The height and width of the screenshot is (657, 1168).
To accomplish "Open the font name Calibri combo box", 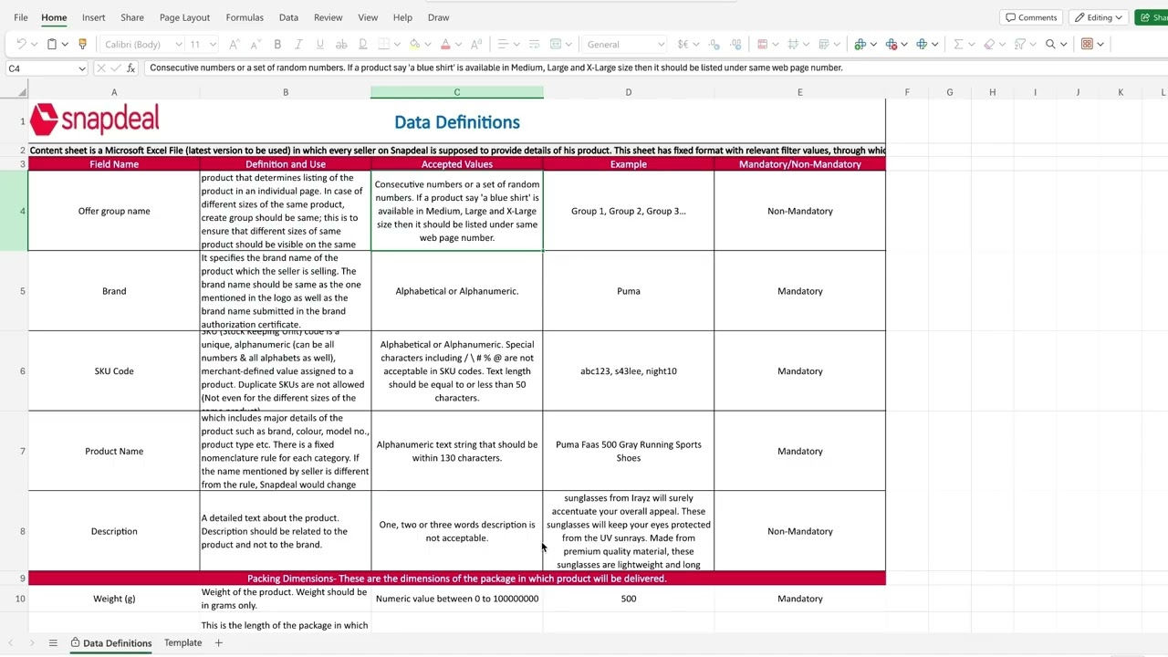I will click(x=141, y=44).
